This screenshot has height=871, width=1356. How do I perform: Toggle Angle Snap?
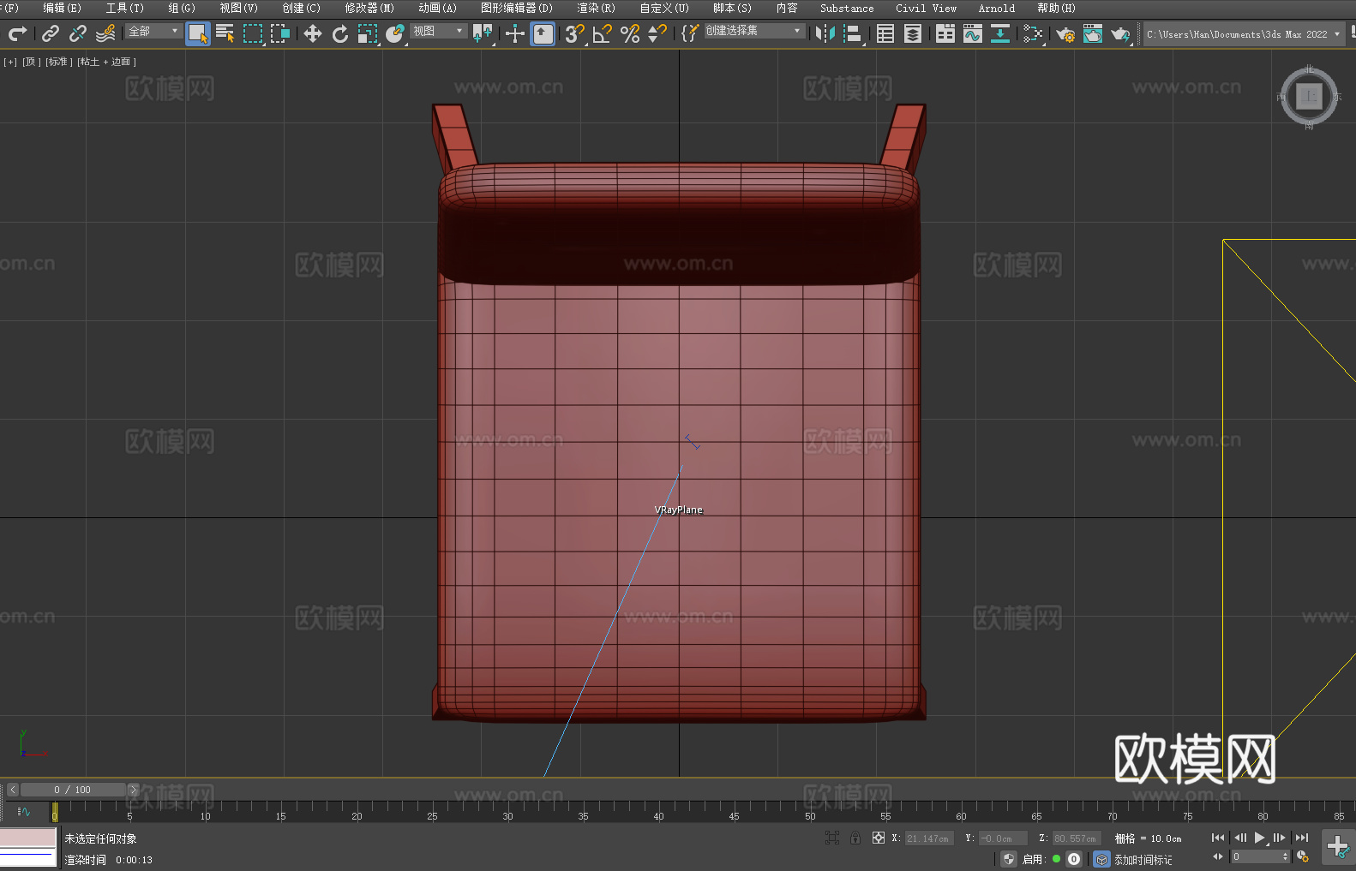pos(603,33)
